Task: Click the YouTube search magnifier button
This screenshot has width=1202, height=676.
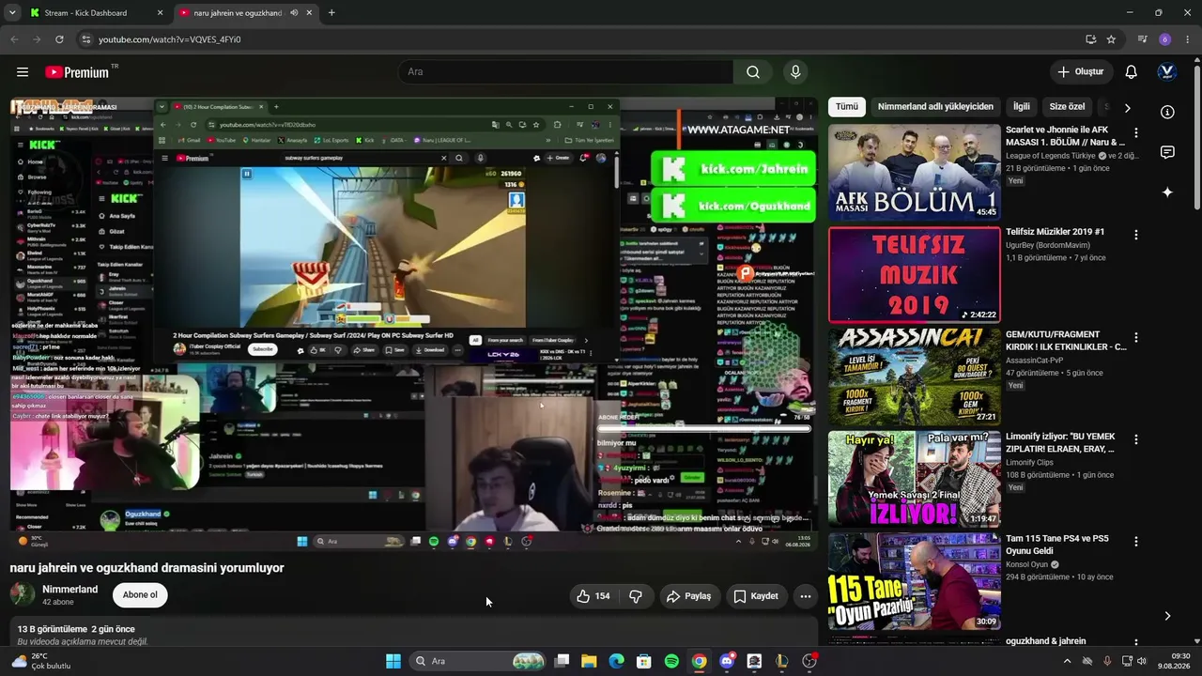Action: (753, 72)
